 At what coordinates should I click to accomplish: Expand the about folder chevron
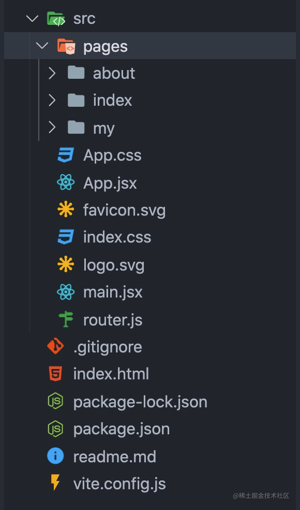tap(52, 73)
